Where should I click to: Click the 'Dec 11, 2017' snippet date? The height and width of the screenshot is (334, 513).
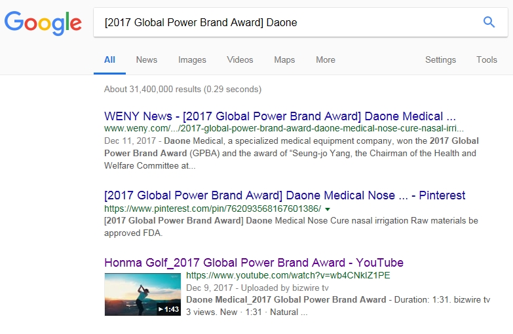point(130,141)
